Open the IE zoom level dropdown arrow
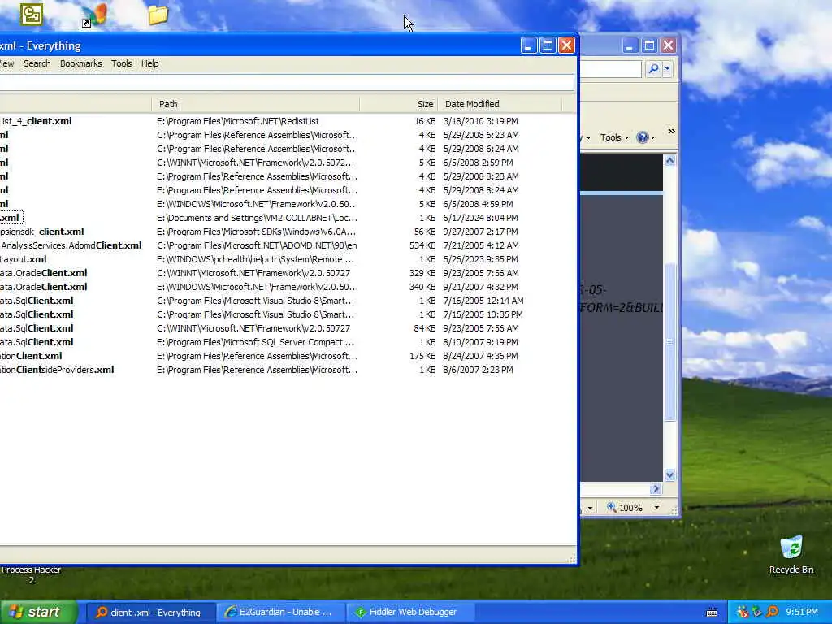Screen dimensions: 832x624 click(x=656, y=508)
